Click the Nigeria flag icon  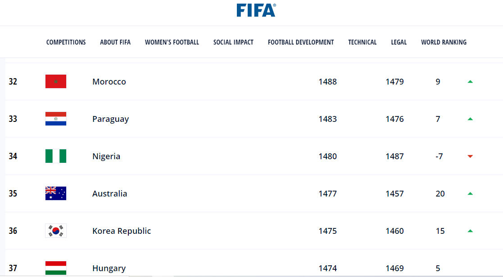tap(56, 156)
